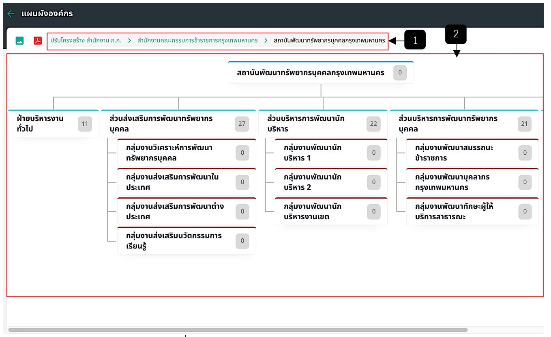Click count badge 21

point(525,124)
